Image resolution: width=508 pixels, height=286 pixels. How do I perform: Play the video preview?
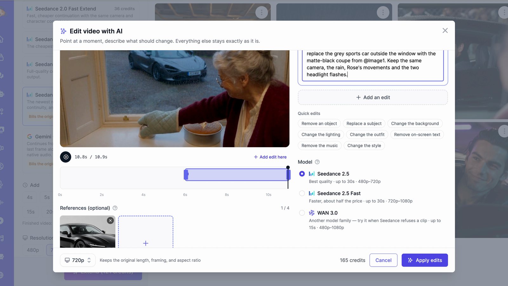click(65, 157)
